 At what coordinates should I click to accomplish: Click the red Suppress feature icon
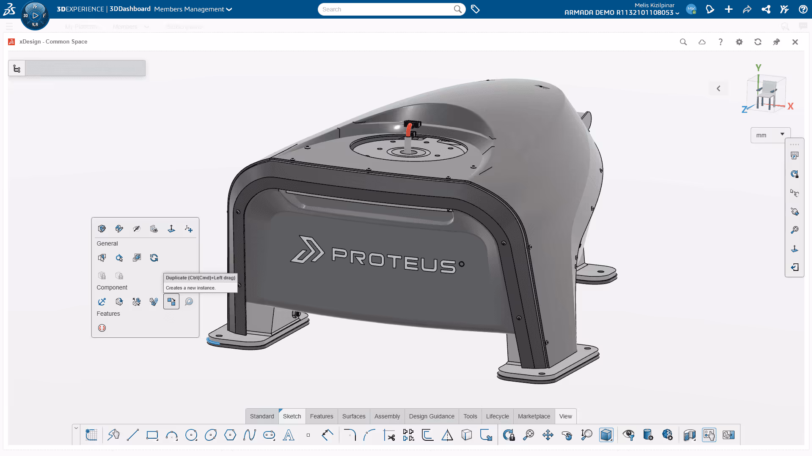click(102, 328)
